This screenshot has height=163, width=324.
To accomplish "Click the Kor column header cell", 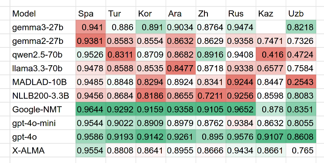I will click(x=151, y=13).
